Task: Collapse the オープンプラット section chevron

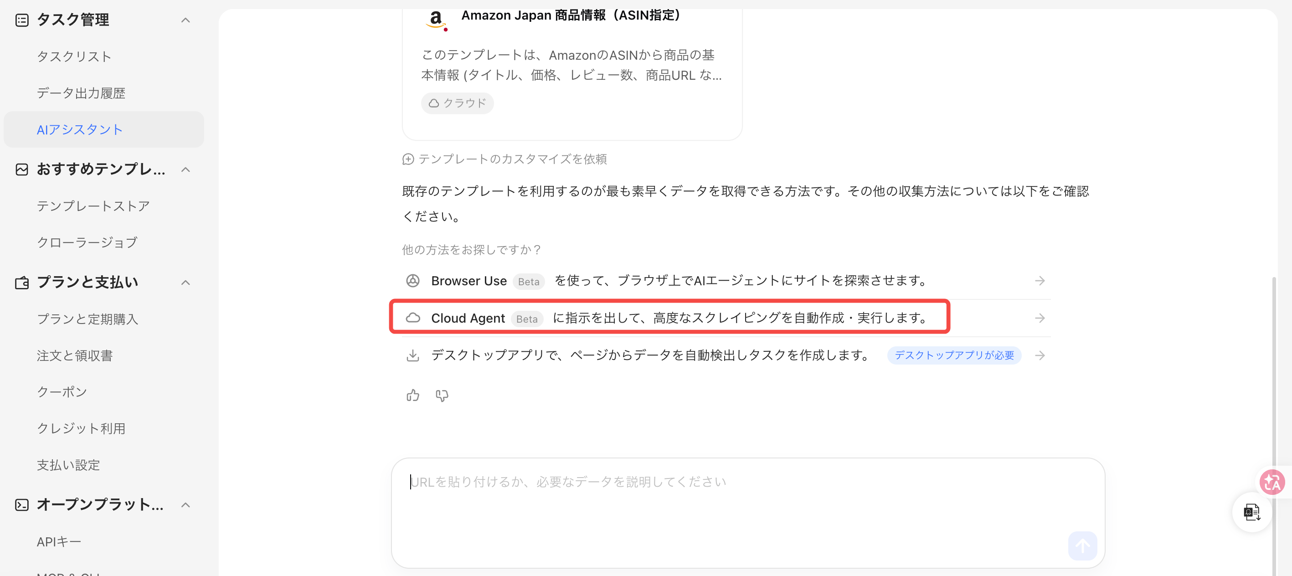Action: [x=185, y=505]
